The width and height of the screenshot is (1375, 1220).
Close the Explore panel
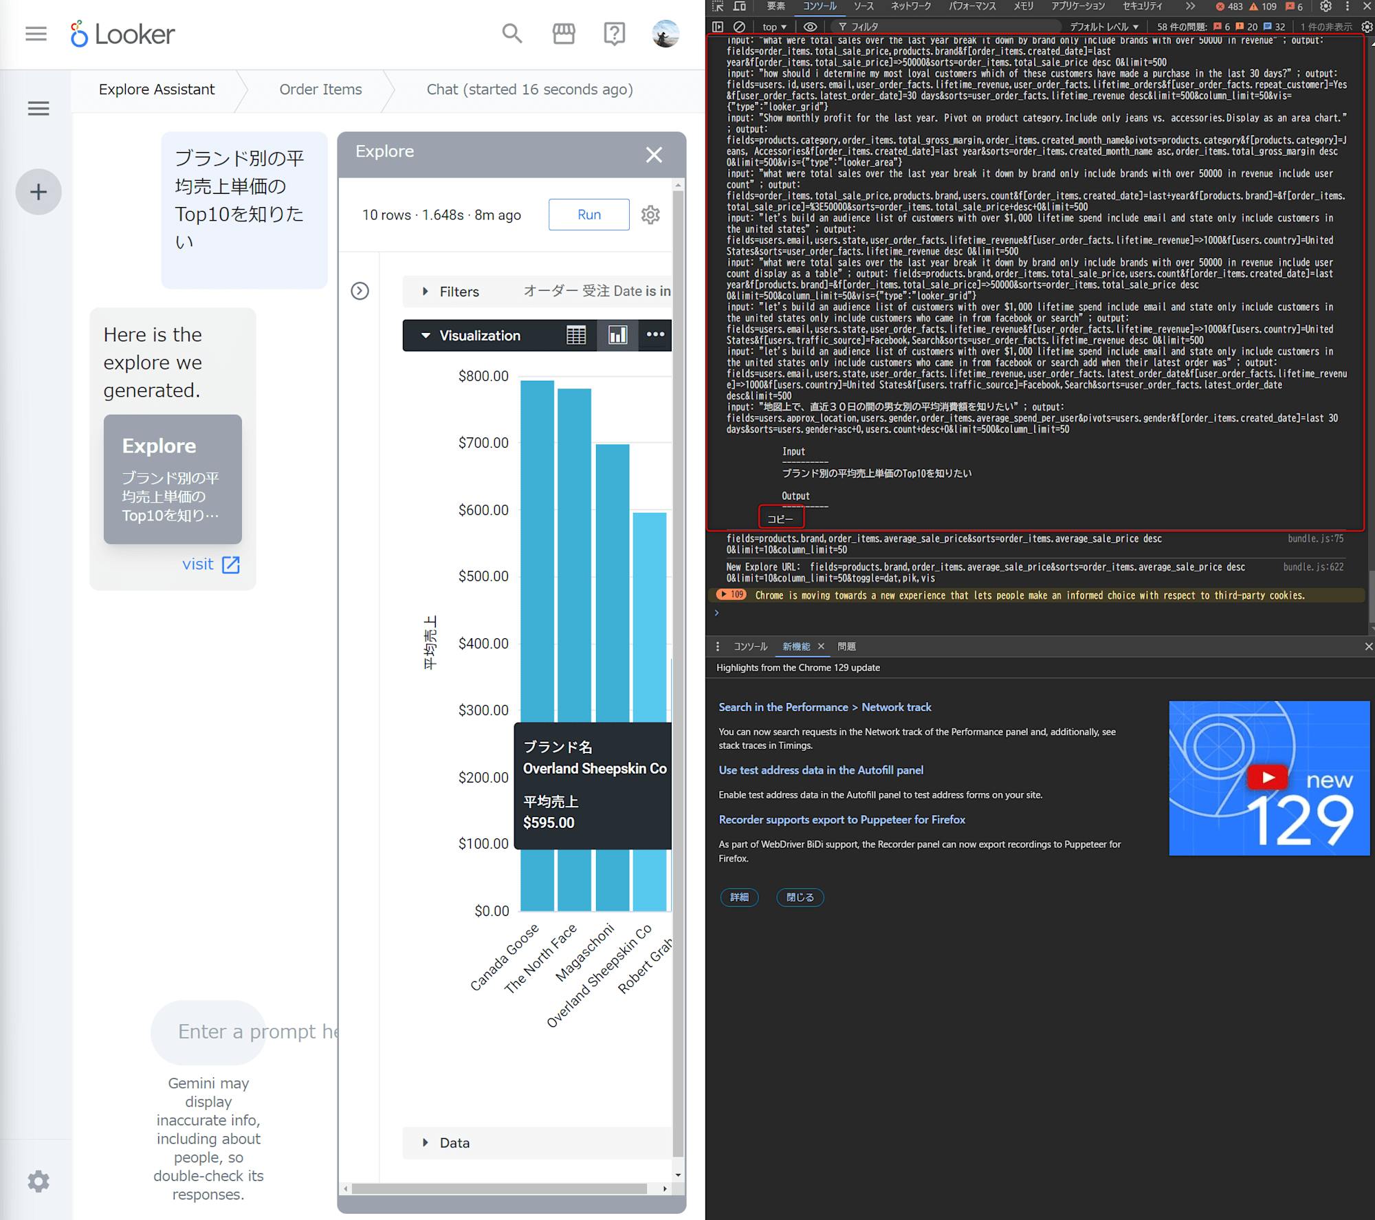click(654, 155)
